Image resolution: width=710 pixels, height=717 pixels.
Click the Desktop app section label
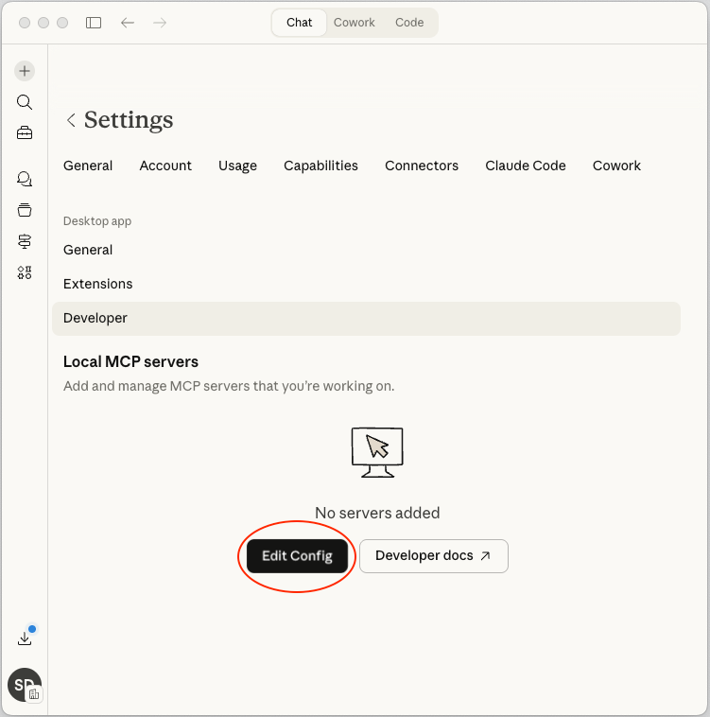[97, 220]
